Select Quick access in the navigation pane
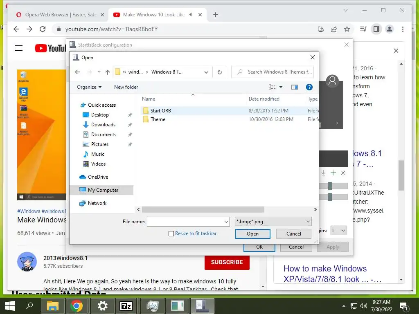Viewport: 419px width, 314px height. [x=101, y=105]
